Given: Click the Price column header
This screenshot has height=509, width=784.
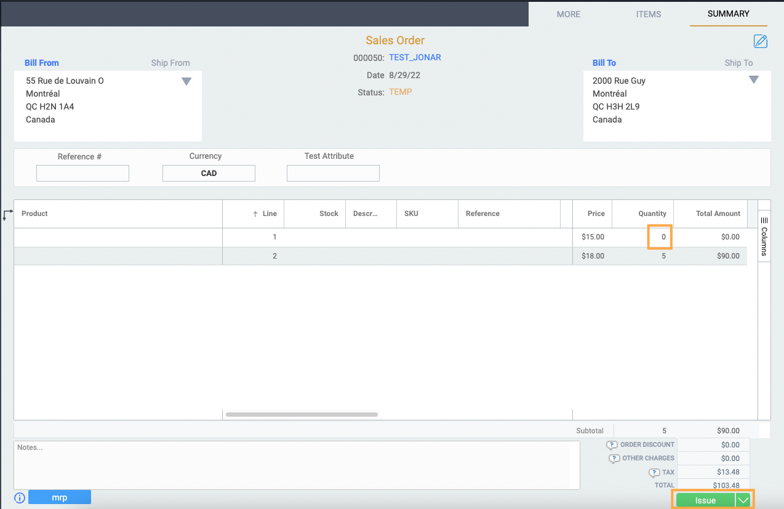Looking at the screenshot, I should [x=592, y=214].
